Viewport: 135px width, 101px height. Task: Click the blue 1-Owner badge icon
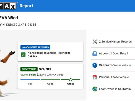95,65
